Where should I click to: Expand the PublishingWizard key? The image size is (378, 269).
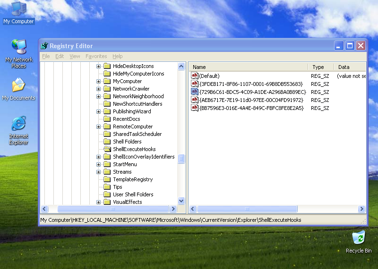[x=98, y=111]
